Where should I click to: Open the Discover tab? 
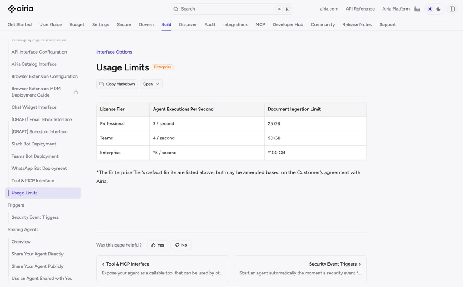(188, 24)
